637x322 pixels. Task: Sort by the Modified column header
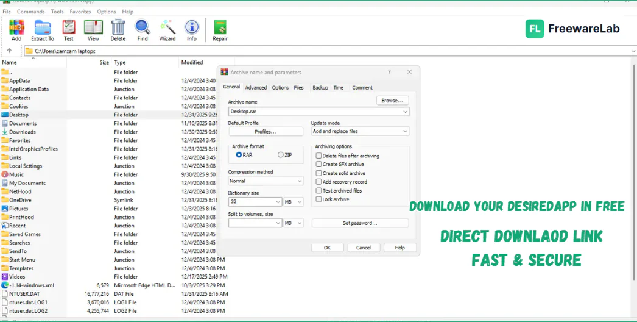pos(192,62)
